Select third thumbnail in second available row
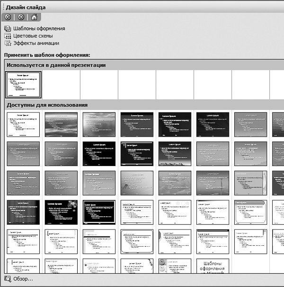284x287 pixels. pyautogui.click(x=99, y=154)
